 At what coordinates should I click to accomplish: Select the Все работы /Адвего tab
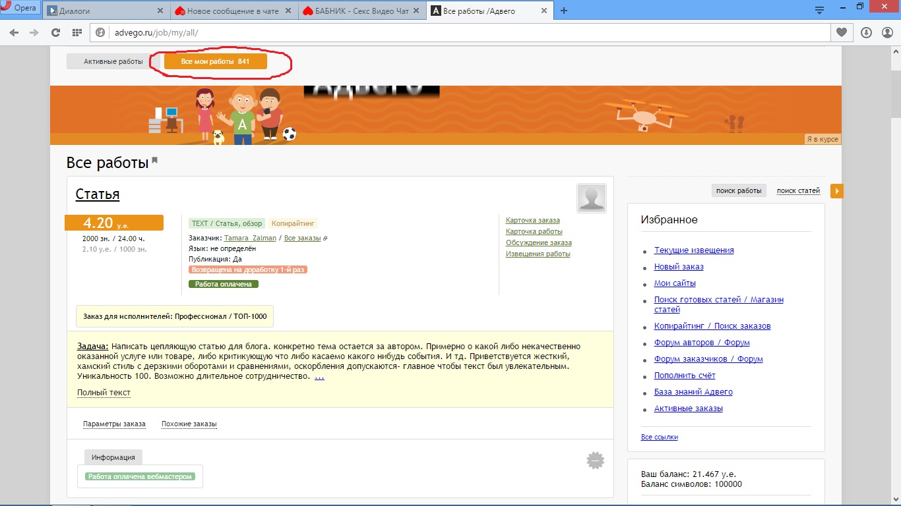pyautogui.click(x=489, y=11)
